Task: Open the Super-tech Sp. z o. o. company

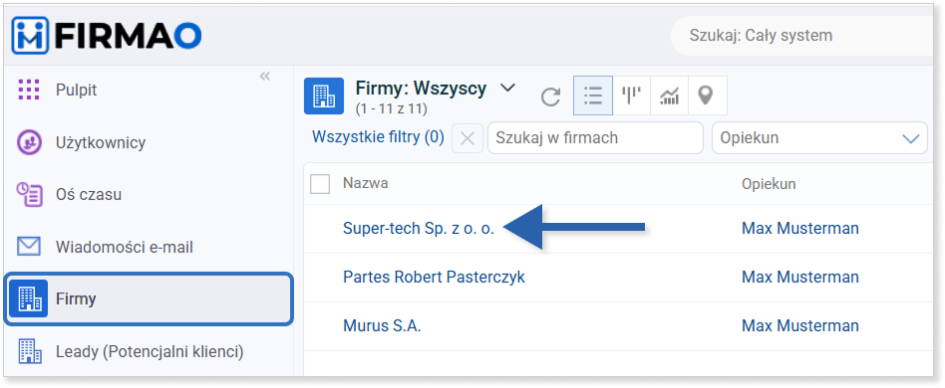Action: click(419, 229)
